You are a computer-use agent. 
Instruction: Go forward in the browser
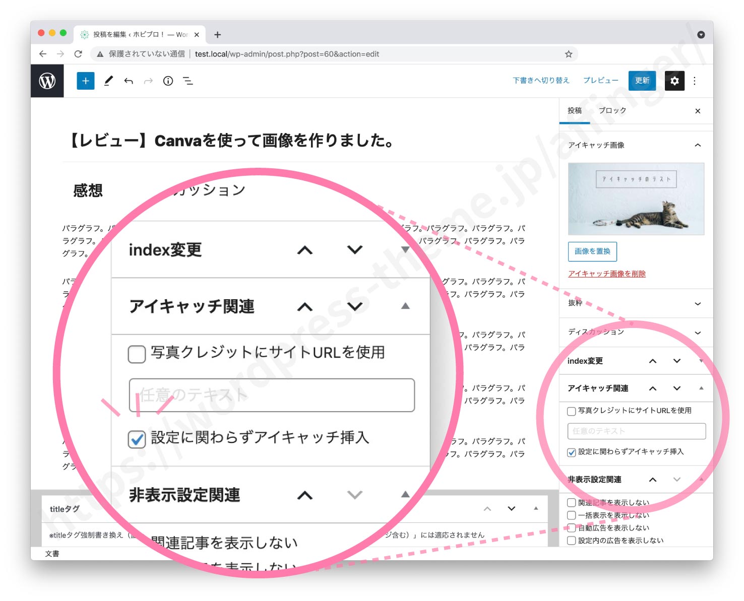pyautogui.click(x=60, y=54)
